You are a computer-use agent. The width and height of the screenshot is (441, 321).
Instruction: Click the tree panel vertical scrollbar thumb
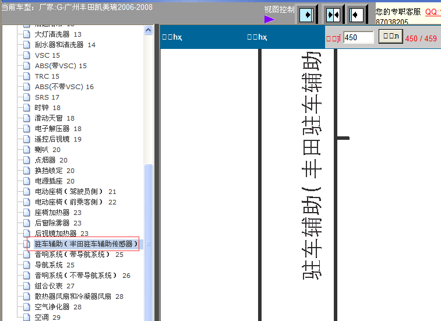[148, 244]
